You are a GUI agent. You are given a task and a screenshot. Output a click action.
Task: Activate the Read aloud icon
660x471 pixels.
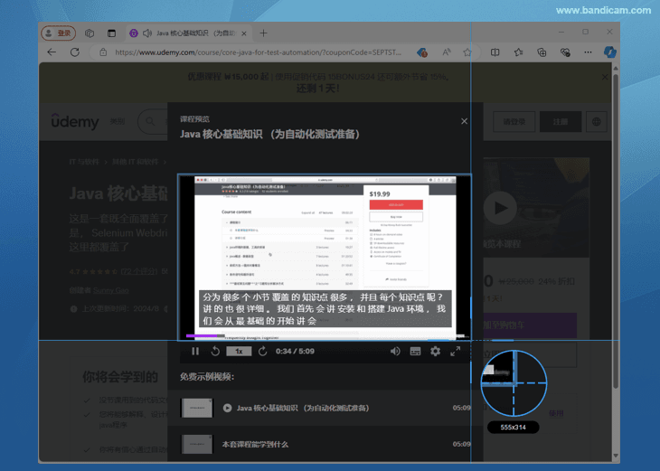pyautogui.click(x=446, y=52)
